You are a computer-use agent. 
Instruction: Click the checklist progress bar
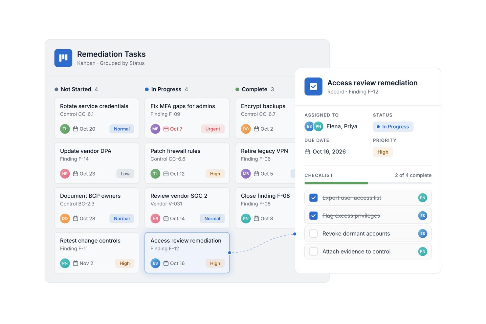coord(368,183)
